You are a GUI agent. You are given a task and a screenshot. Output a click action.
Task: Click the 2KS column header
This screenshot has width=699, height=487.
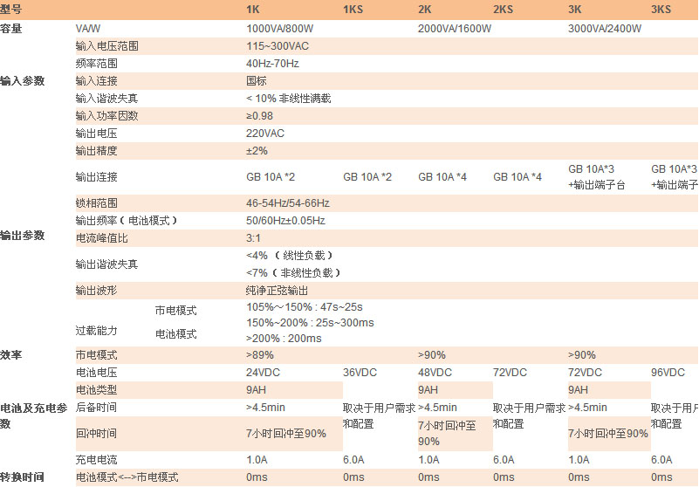pyautogui.click(x=504, y=10)
